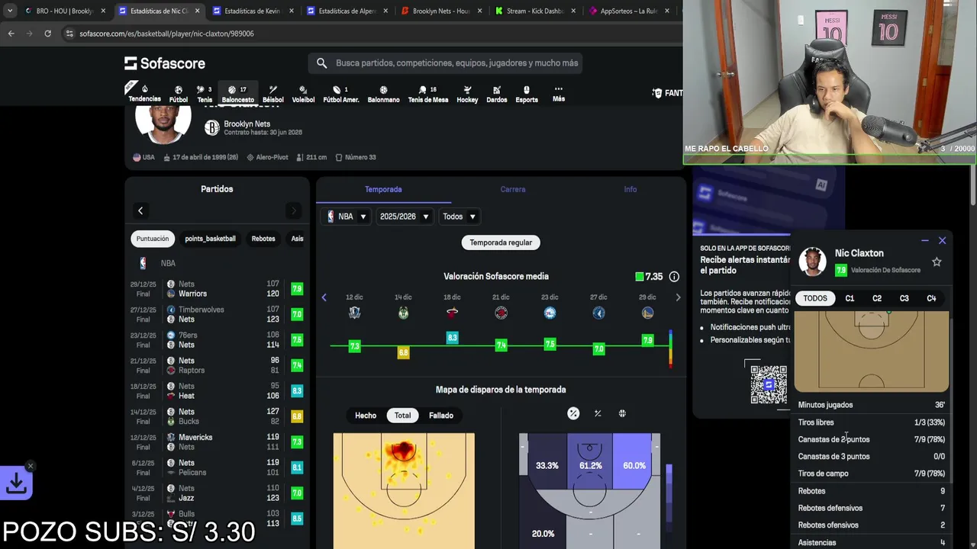Click the search magnifier icon
Image resolution: width=977 pixels, height=549 pixels.
[x=321, y=63]
